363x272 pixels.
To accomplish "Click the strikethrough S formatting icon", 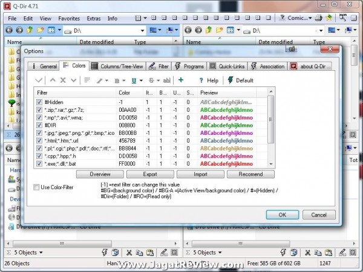I will point(153,80).
